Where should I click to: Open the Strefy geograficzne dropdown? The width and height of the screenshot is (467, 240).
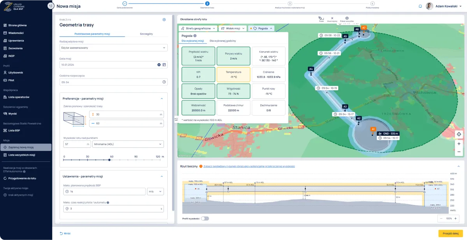pos(198,28)
